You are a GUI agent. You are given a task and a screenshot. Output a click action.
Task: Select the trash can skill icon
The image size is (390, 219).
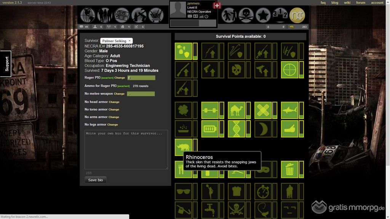[290, 169]
